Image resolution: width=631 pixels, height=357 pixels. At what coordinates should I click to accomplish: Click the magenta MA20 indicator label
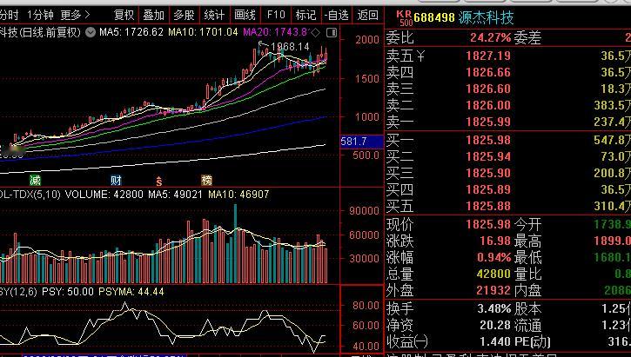276,32
